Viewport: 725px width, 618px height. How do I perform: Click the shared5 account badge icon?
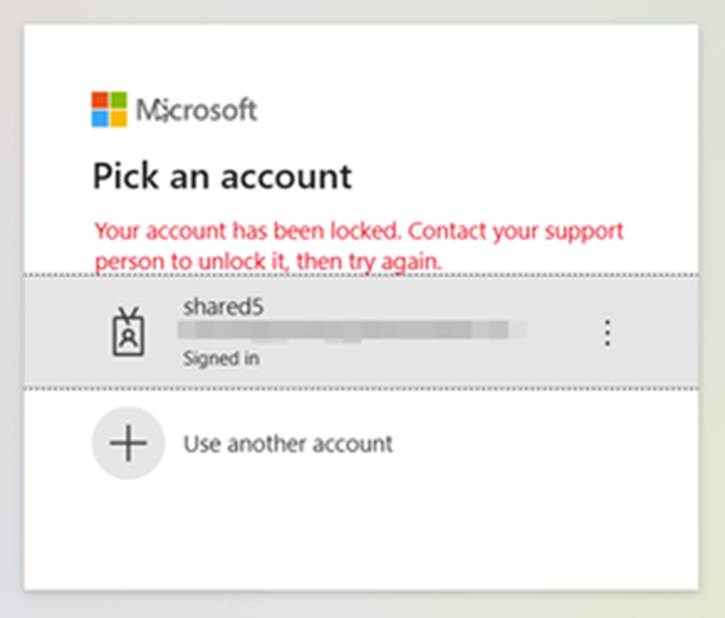(128, 331)
